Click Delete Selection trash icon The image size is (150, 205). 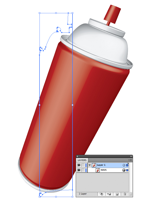[x=124, y=194]
